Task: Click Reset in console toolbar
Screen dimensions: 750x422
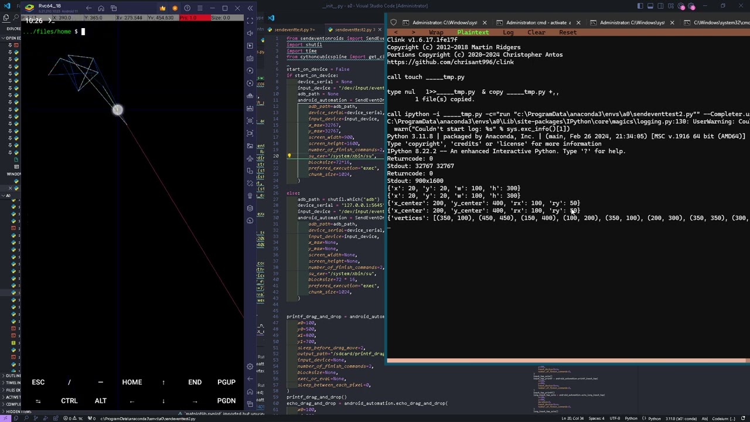Action: [568, 33]
